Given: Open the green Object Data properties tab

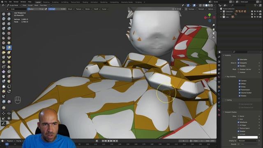Looking at the screenshot, I should click(219, 106).
